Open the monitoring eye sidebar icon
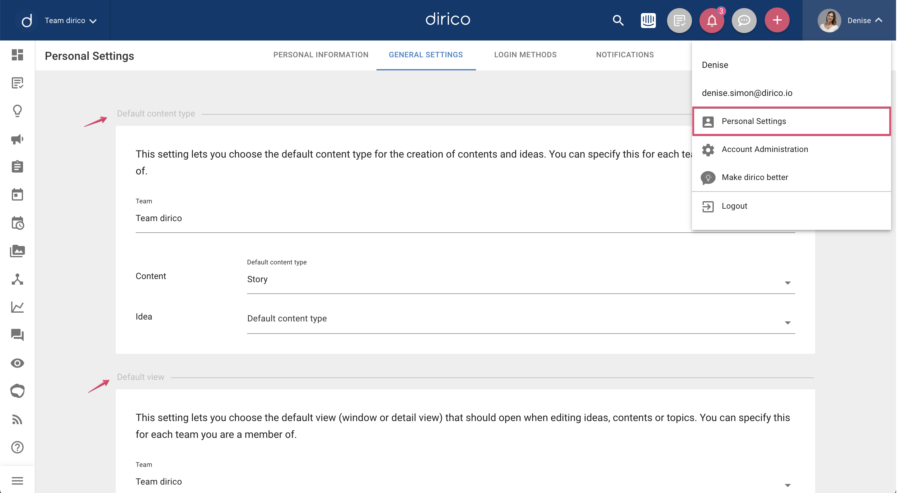897x493 pixels. point(17,363)
